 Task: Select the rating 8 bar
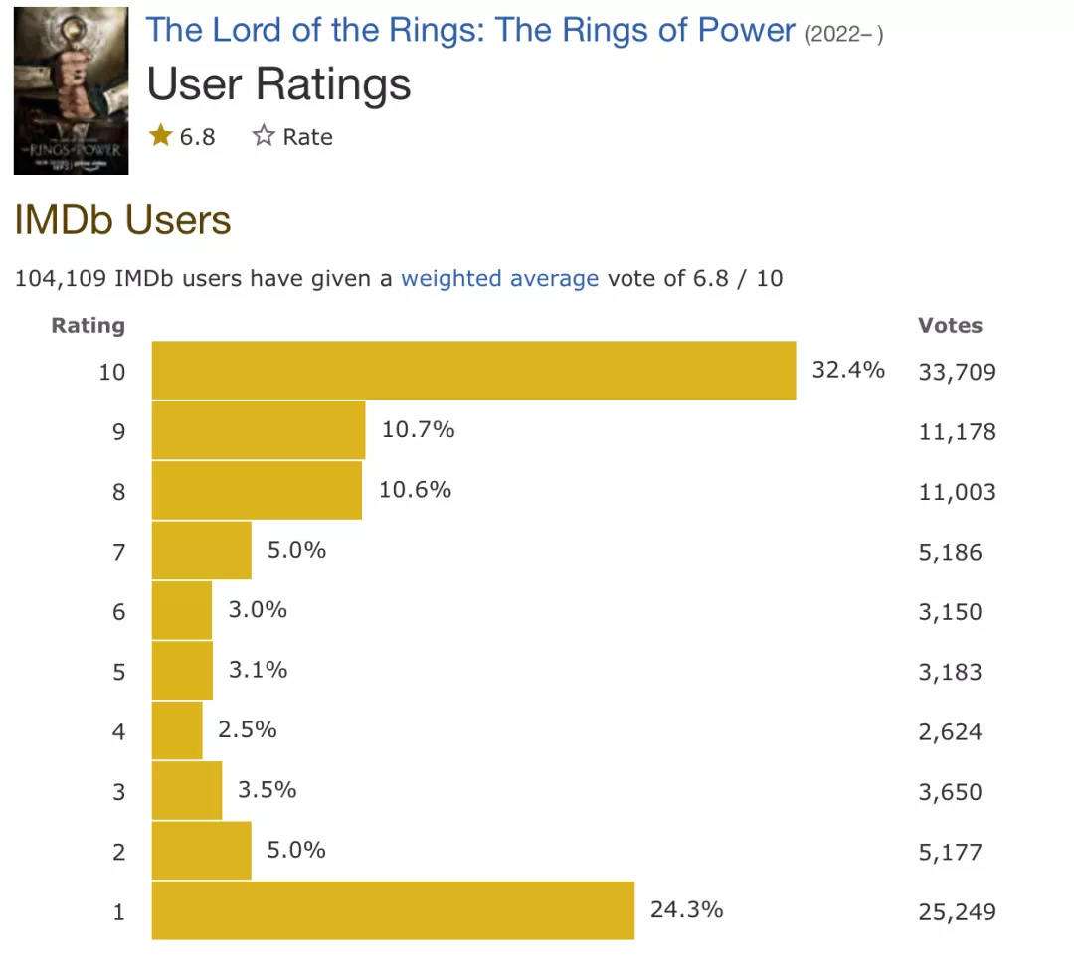pos(257,490)
